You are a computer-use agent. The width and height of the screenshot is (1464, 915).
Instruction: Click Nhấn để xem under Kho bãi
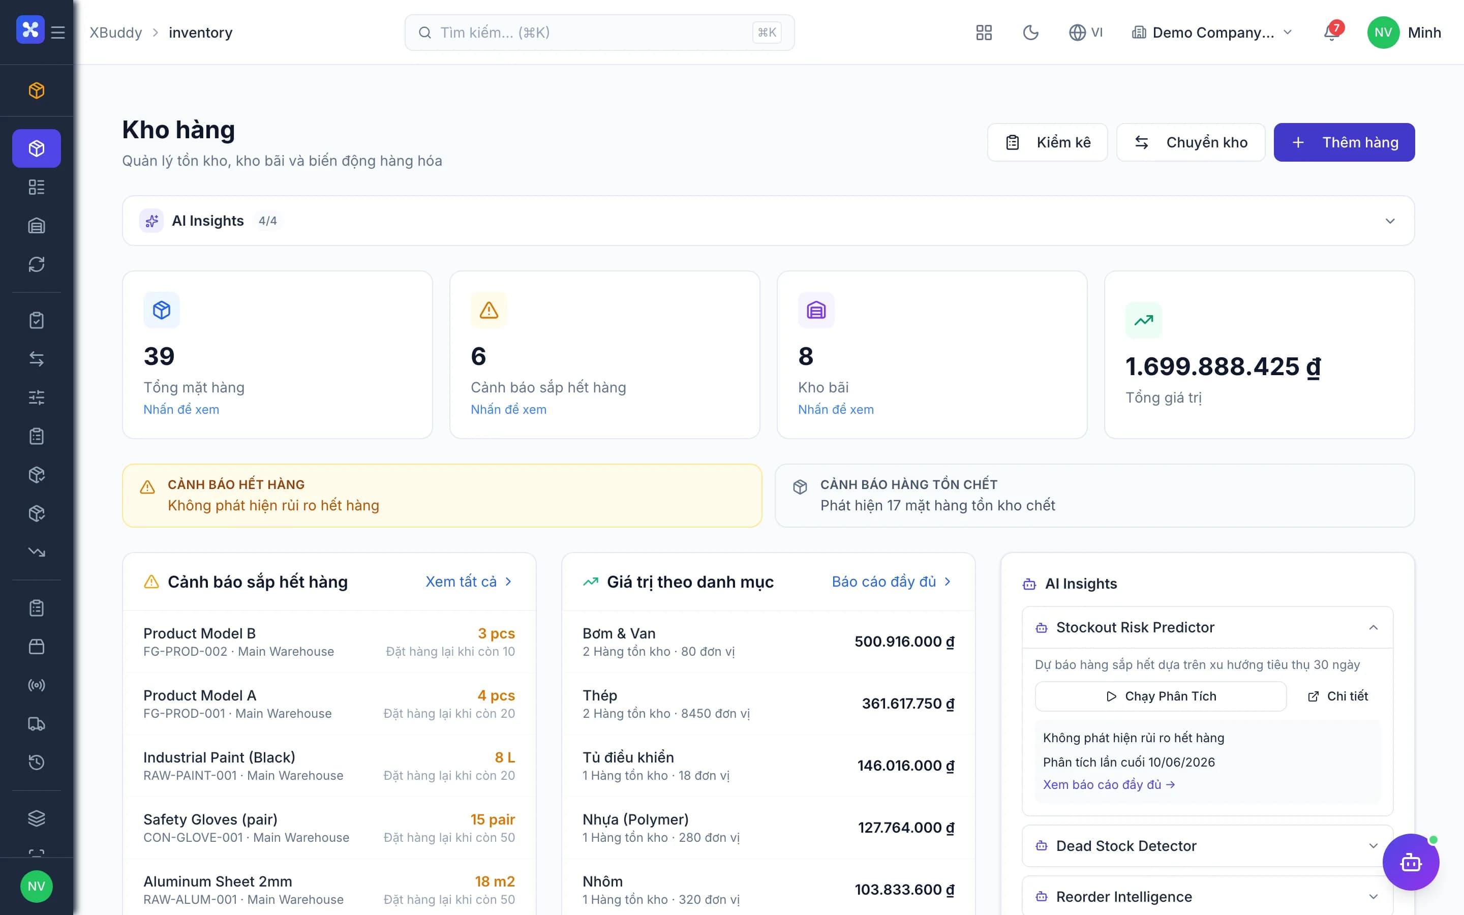coord(836,410)
